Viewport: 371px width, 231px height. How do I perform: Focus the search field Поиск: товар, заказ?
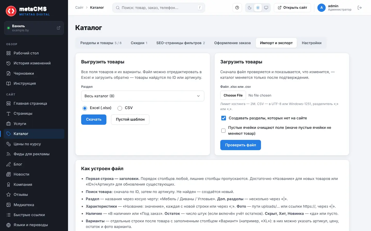point(159,8)
